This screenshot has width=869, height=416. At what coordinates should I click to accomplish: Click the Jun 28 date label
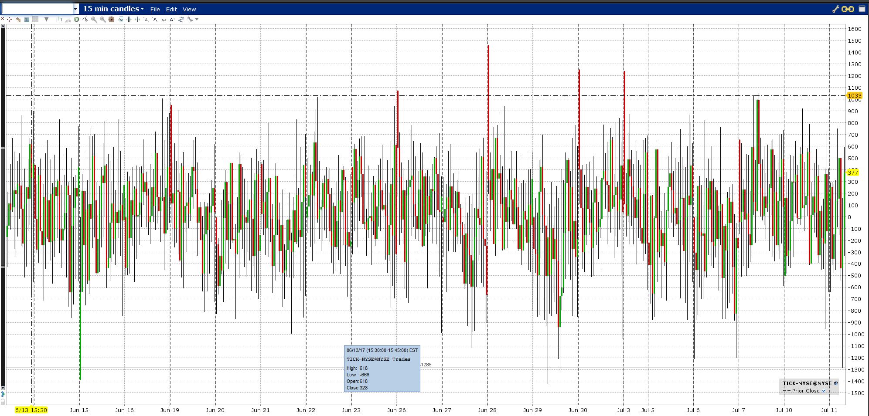pyautogui.click(x=487, y=410)
